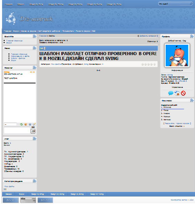195x205 pixels.
Task: Click the poll option bar under Отлично
Action: (173, 109)
